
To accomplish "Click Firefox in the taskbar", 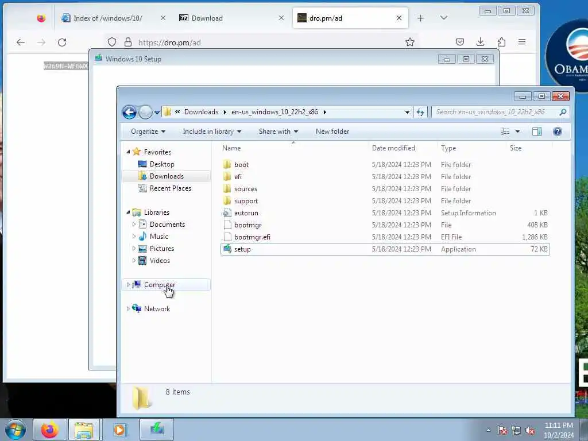I will [50, 430].
